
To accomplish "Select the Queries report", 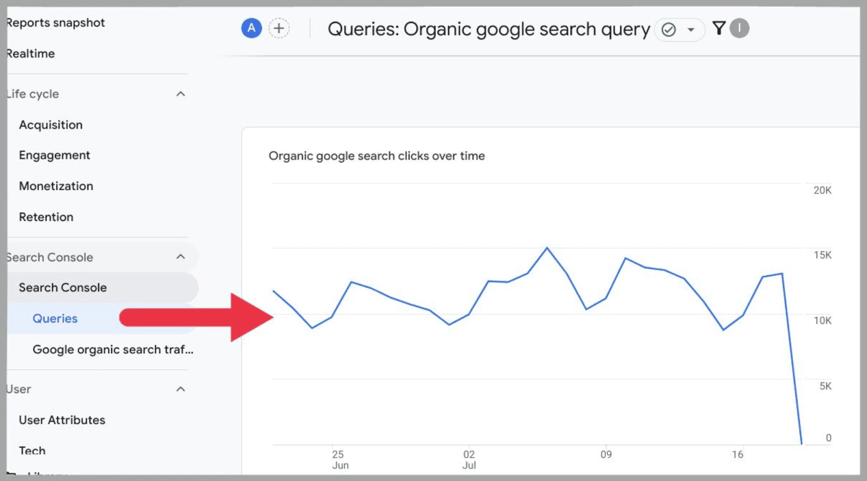I will pyautogui.click(x=55, y=318).
